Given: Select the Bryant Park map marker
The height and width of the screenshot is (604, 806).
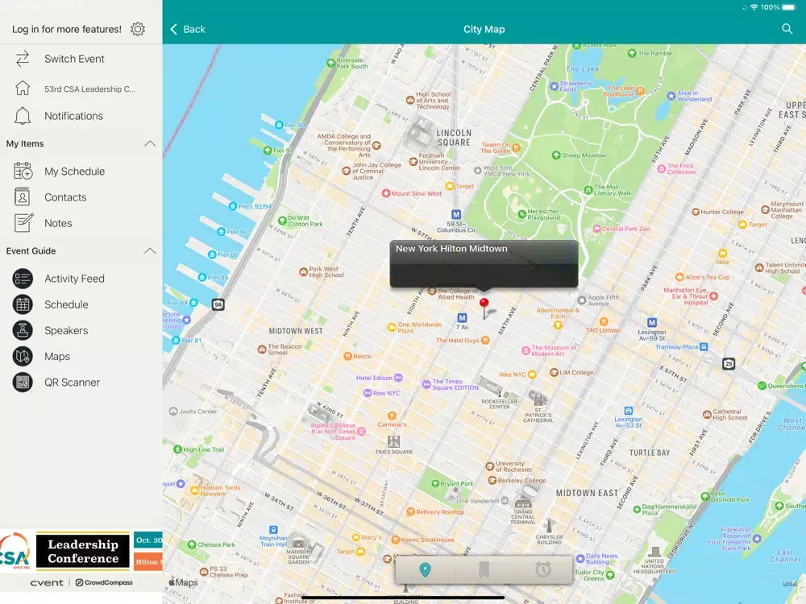Looking at the screenshot, I should (436, 484).
